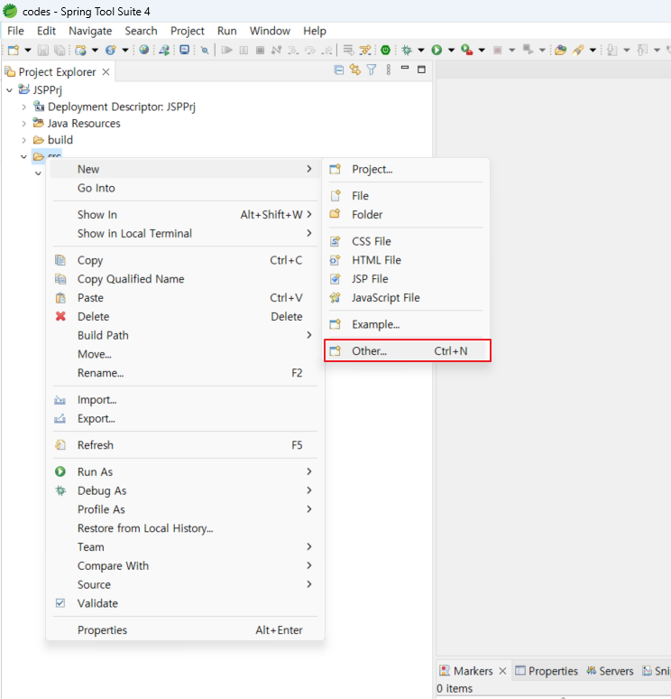Choose HTML File in the New submenu

click(408, 260)
